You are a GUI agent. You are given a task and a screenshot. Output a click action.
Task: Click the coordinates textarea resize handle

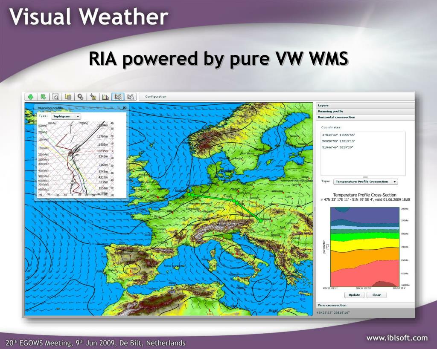click(x=365, y=177)
